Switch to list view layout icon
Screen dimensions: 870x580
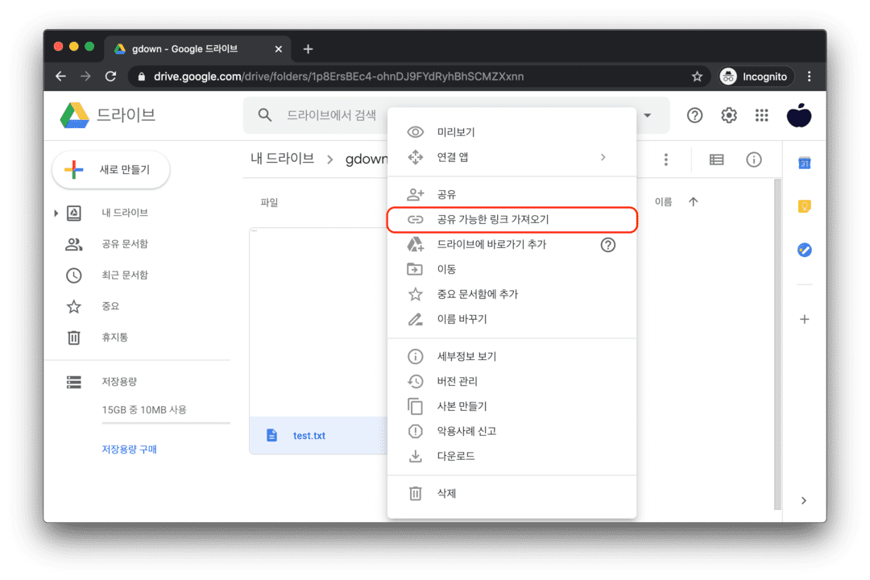pyautogui.click(x=716, y=159)
